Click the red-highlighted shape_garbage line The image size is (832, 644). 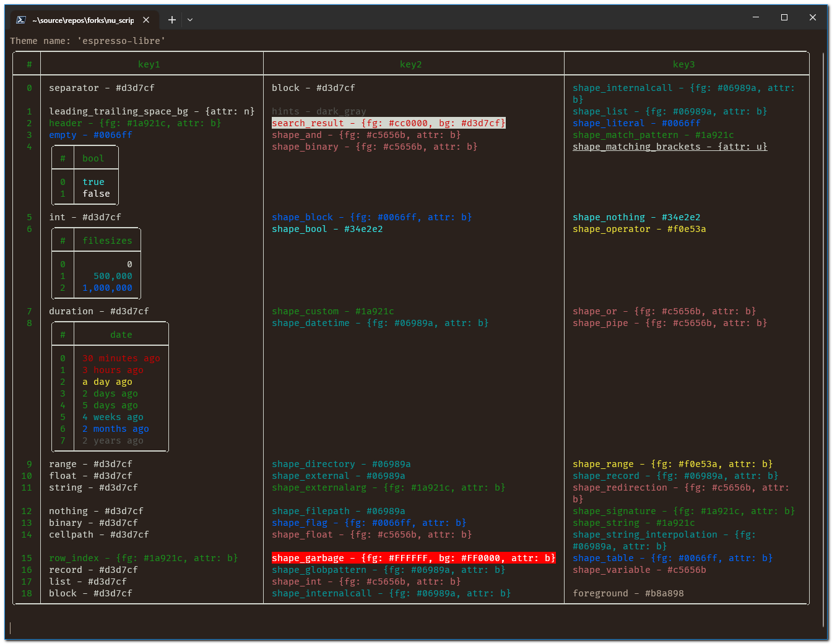click(414, 558)
